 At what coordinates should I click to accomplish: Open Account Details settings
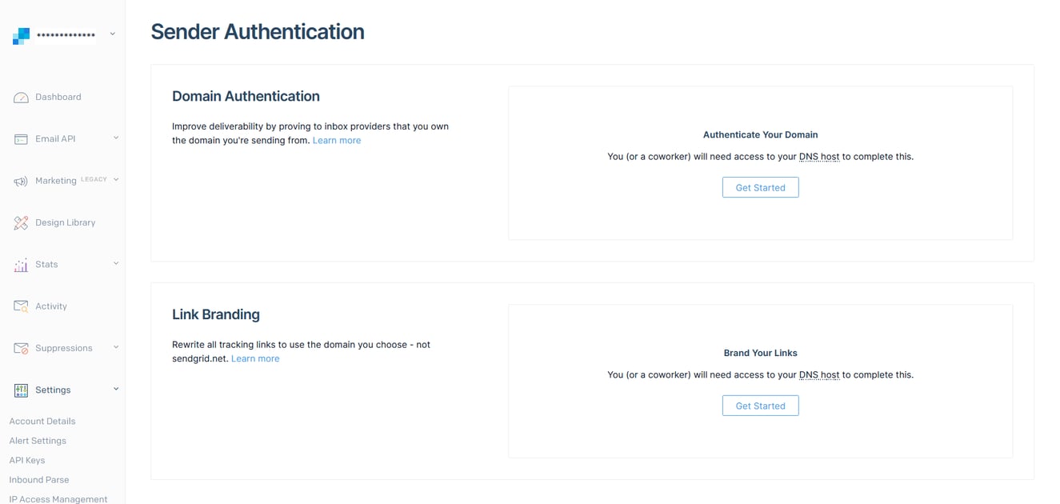click(42, 421)
